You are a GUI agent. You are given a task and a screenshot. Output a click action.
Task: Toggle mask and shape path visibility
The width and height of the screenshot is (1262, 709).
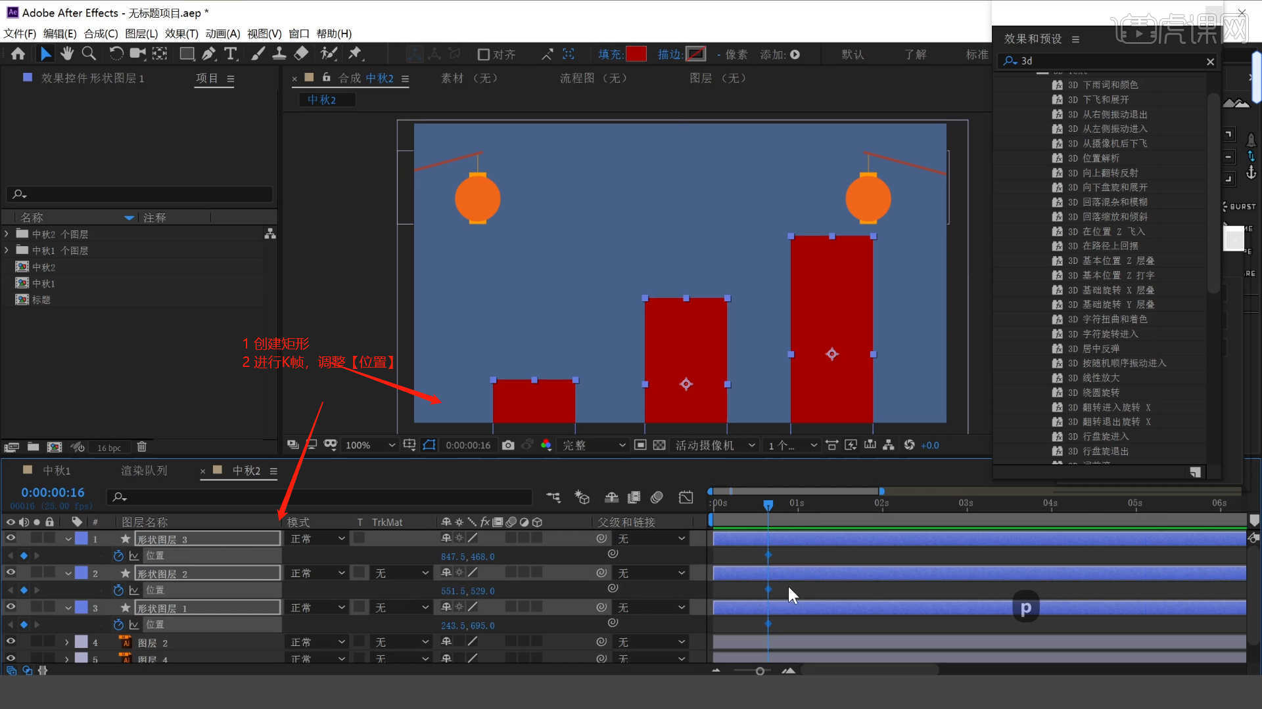429,445
